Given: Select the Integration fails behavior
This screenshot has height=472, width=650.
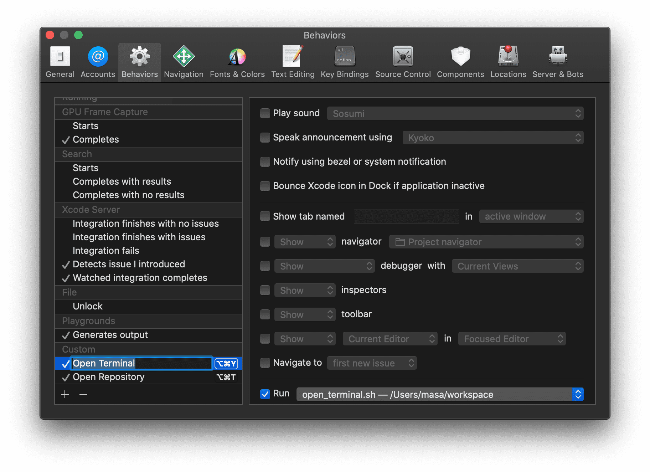Looking at the screenshot, I should coord(149,251).
